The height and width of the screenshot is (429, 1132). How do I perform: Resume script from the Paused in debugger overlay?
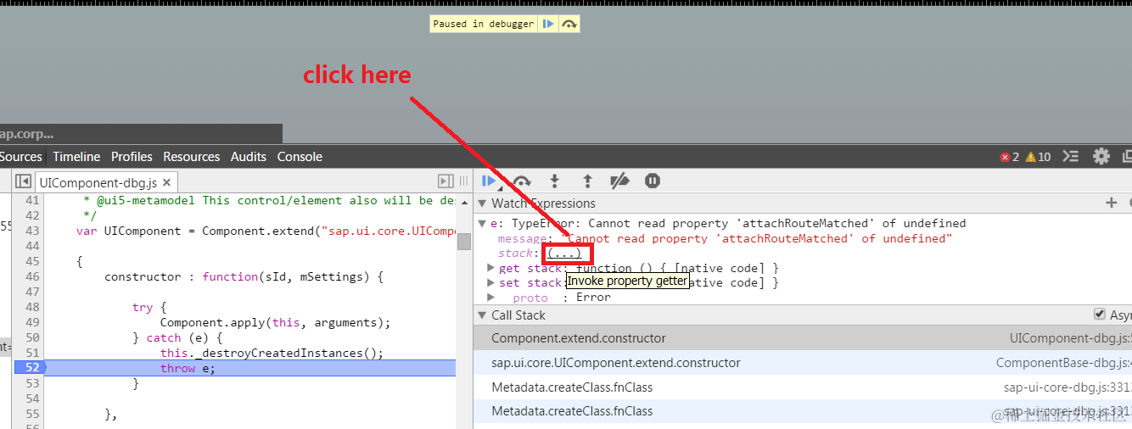coord(549,24)
